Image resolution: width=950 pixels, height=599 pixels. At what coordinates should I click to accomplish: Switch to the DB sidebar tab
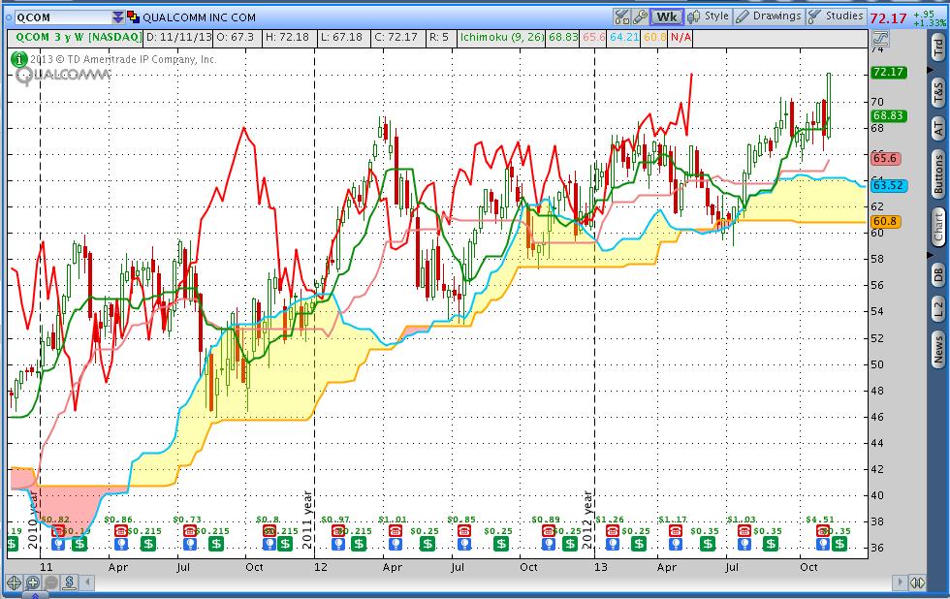coord(938,273)
